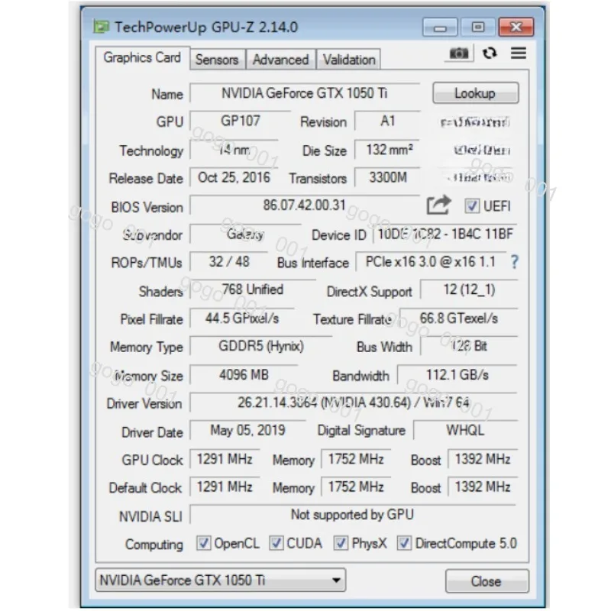The image size is (611, 611).
Task: Click the Bus Width field 128 Bit
Action: tap(469, 346)
